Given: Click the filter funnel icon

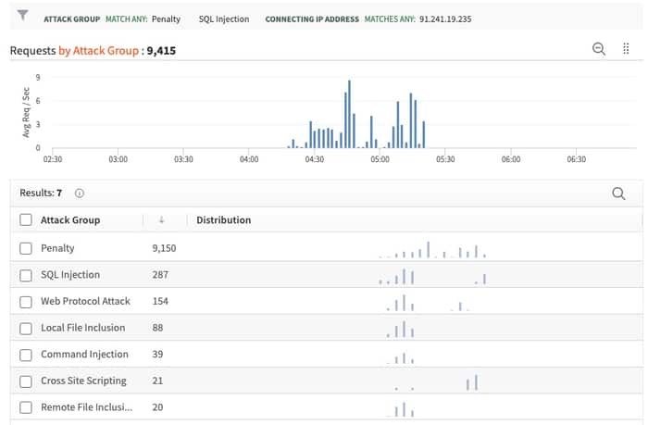Looking at the screenshot, I should pyautogui.click(x=22, y=17).
